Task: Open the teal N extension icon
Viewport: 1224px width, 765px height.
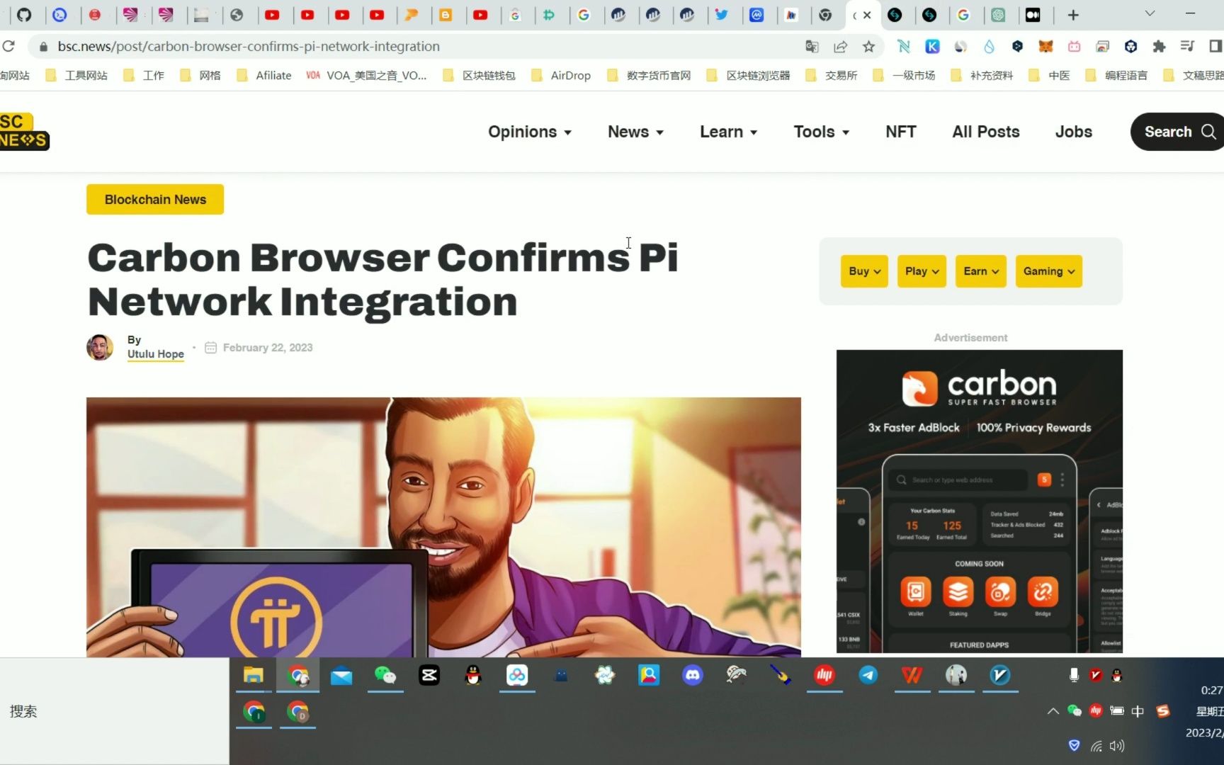Action: (x=904, y=47)
